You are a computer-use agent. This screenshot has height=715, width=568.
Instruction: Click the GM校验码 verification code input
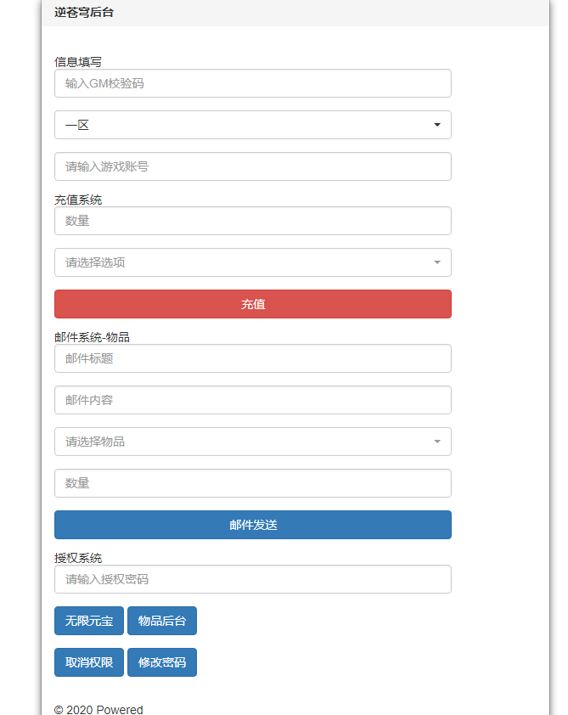[x=252, y=83]
